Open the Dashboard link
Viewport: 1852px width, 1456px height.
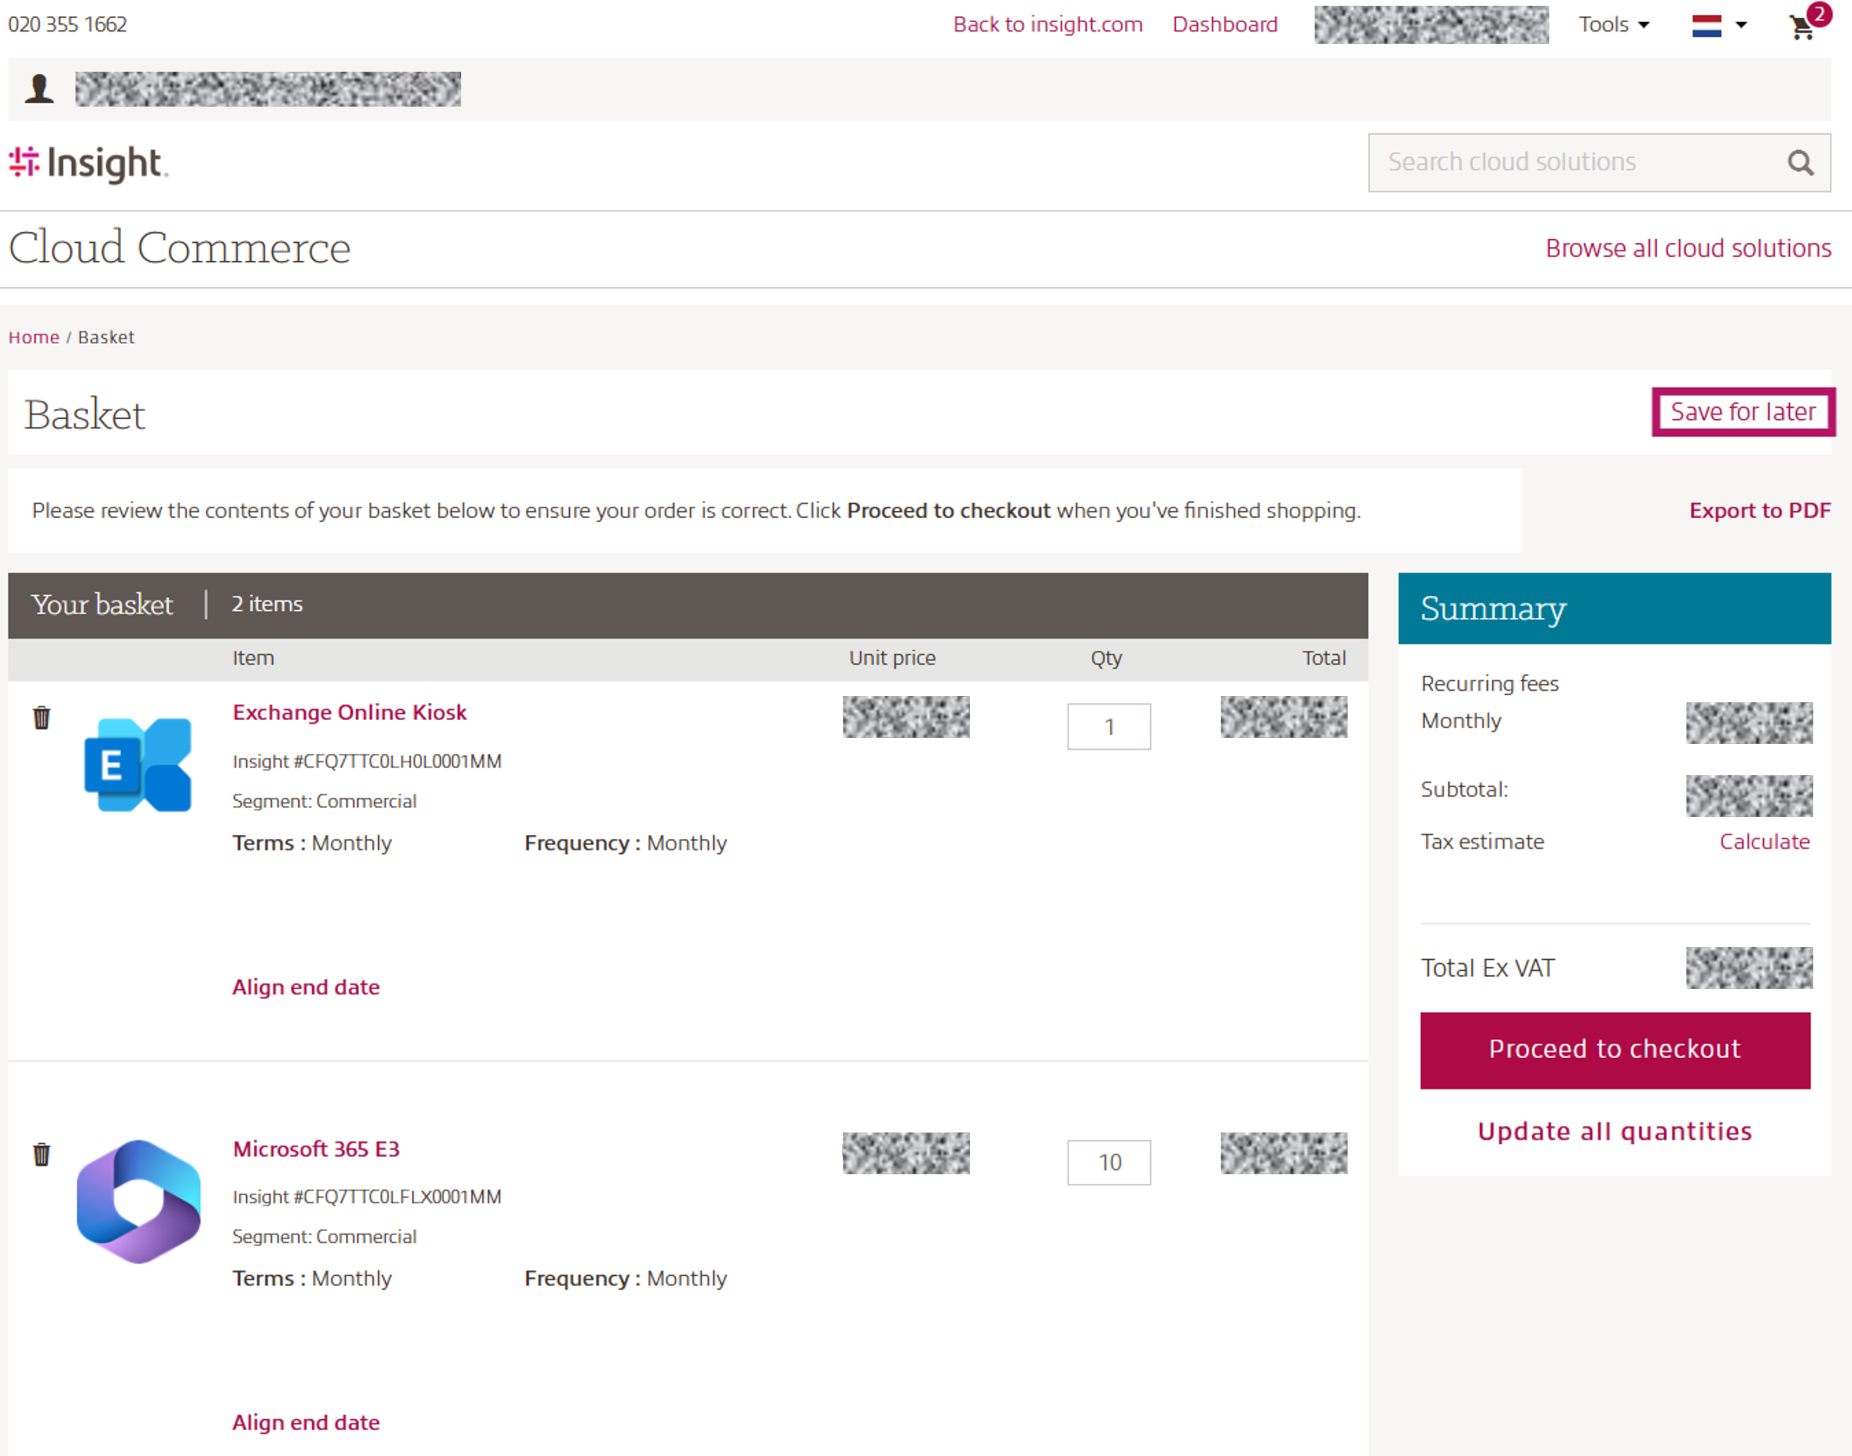(1225, 25)
